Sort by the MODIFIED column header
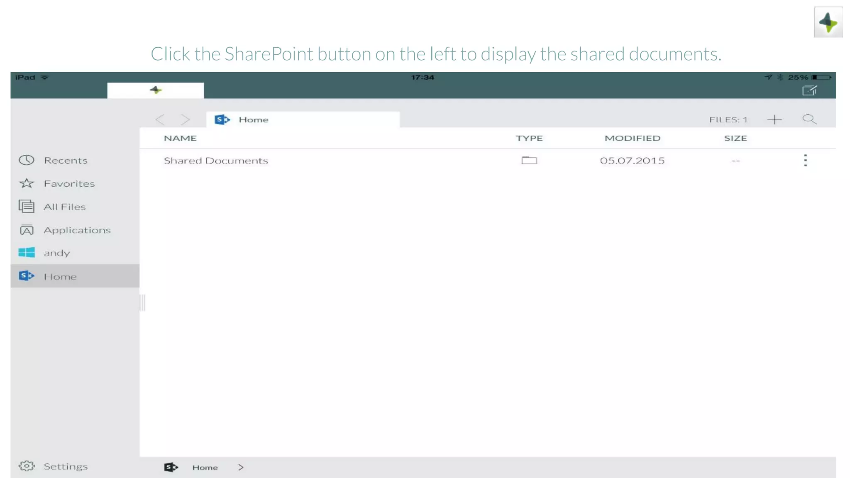The height and width of the screenshot is (478, 850). [x=632, y=138]
